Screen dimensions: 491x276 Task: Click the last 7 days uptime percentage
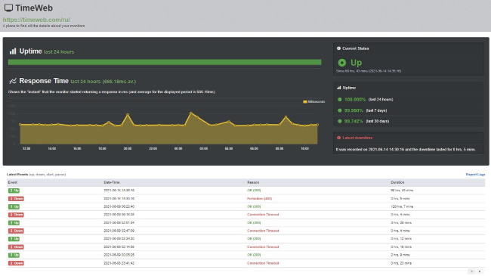[354, 110]
